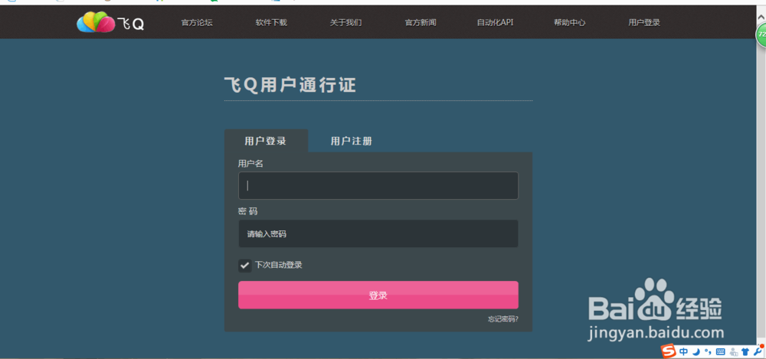Open 官方论坛 in the top navigation
The width and height of the screenshot is (766, 359).
(197, 22)
